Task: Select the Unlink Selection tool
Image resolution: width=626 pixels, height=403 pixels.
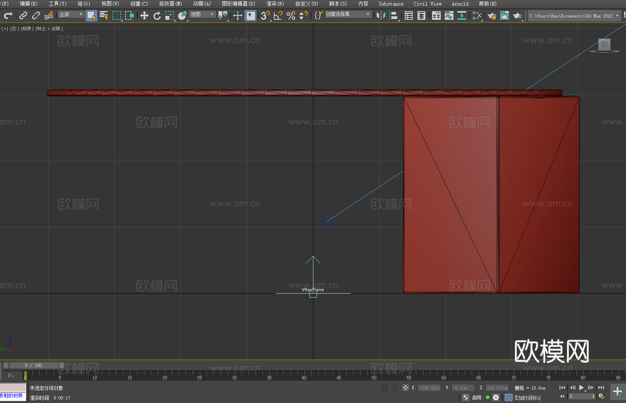Action: pyautogui.click(x=36, y=15)
